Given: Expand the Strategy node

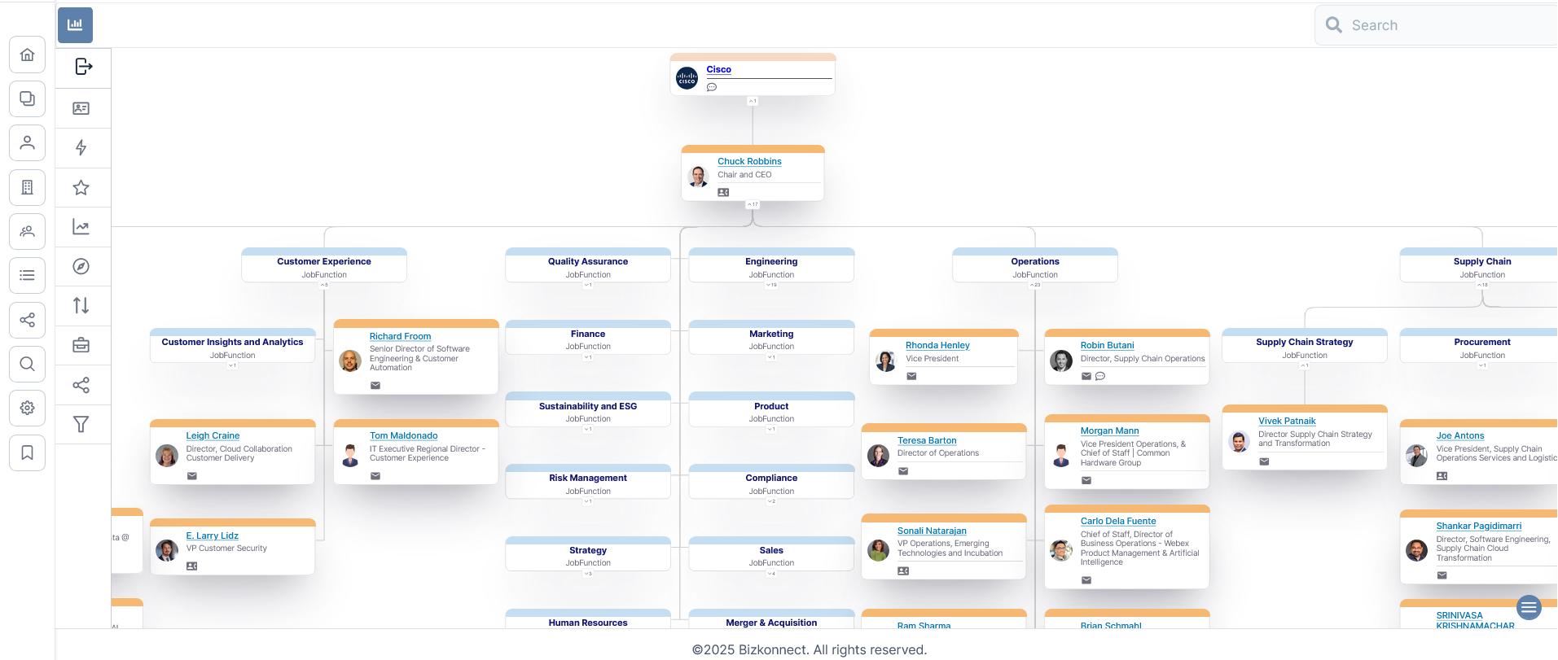Looking at the screenshot, I should pyautogui.click(x=588, y=574).
